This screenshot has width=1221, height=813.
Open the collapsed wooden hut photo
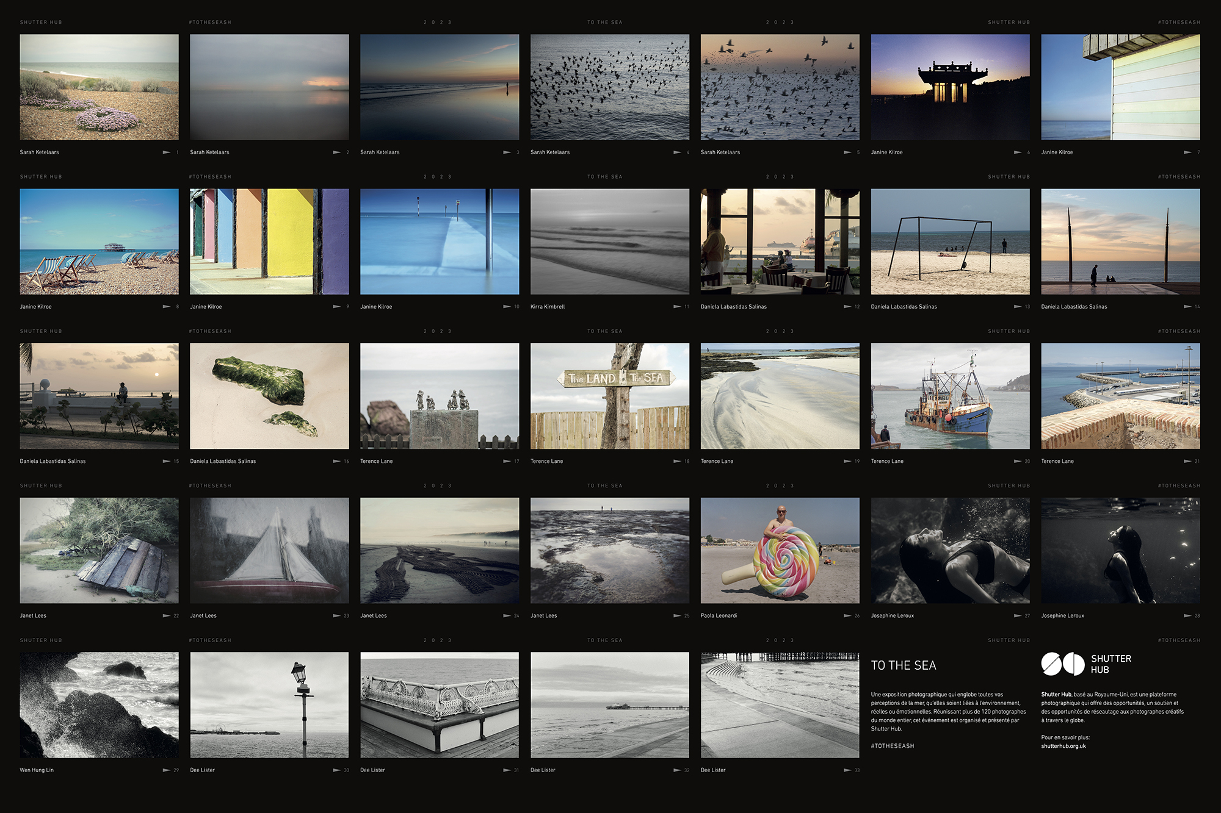[99, 551]
